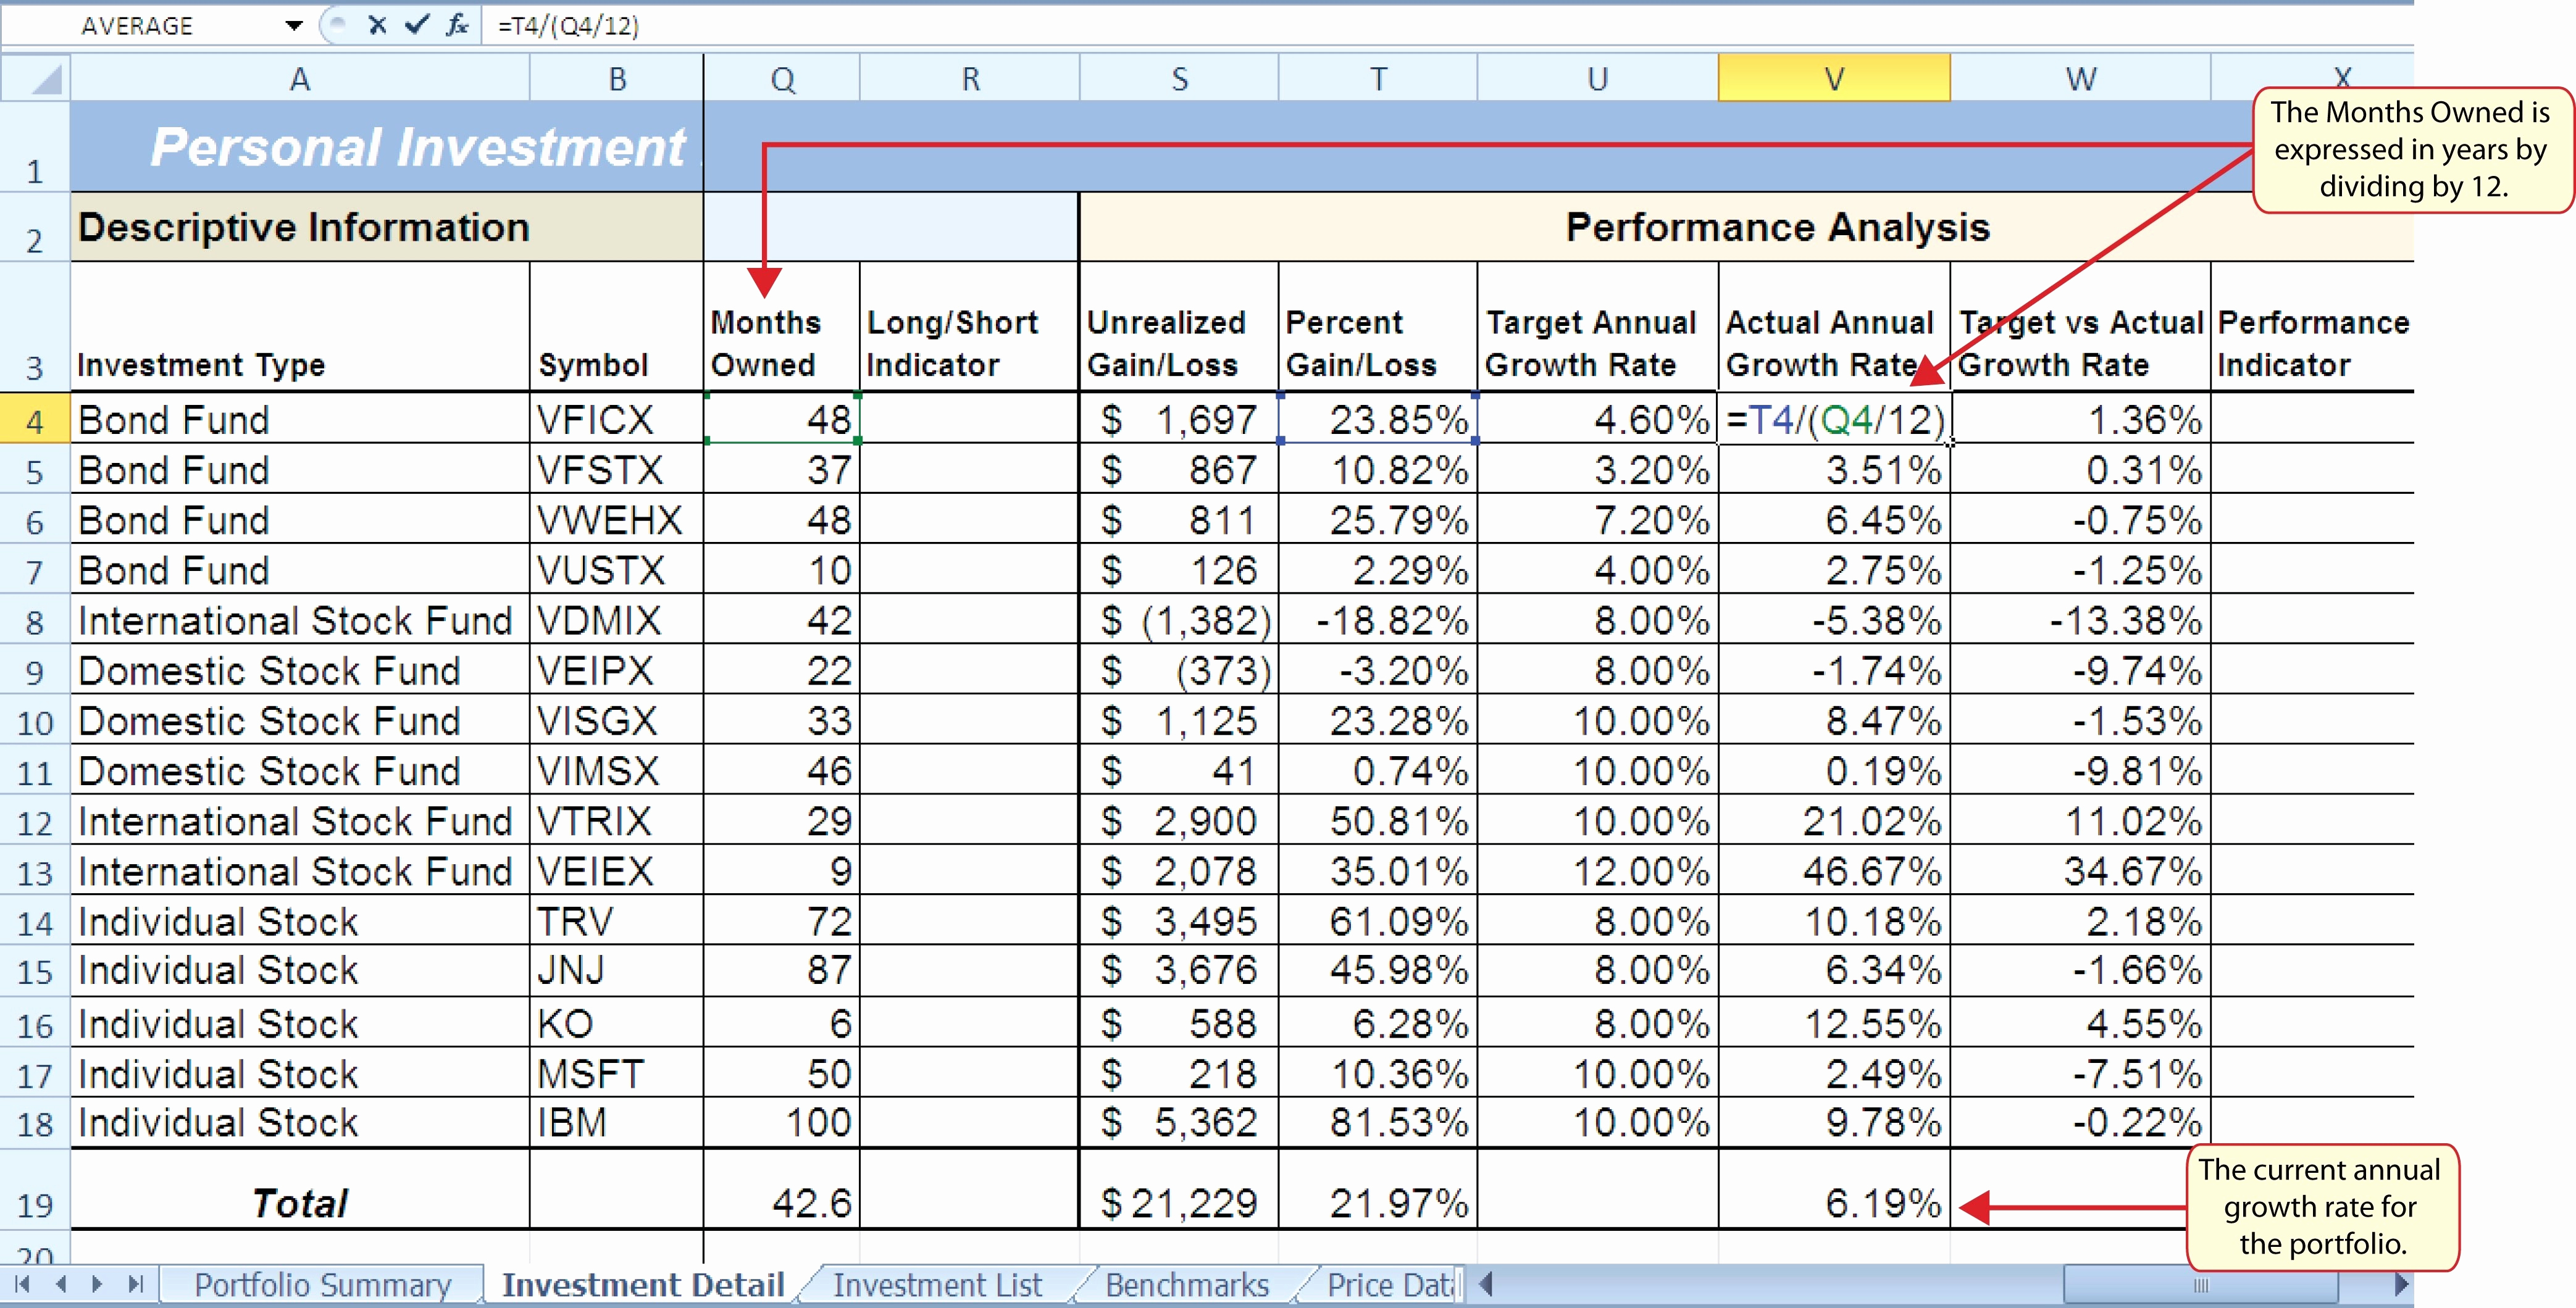Image resolution: width=2576 pixels, height=1308 pixels.
Task: Open the Insert Function dialog
Action: click(457, 26)
